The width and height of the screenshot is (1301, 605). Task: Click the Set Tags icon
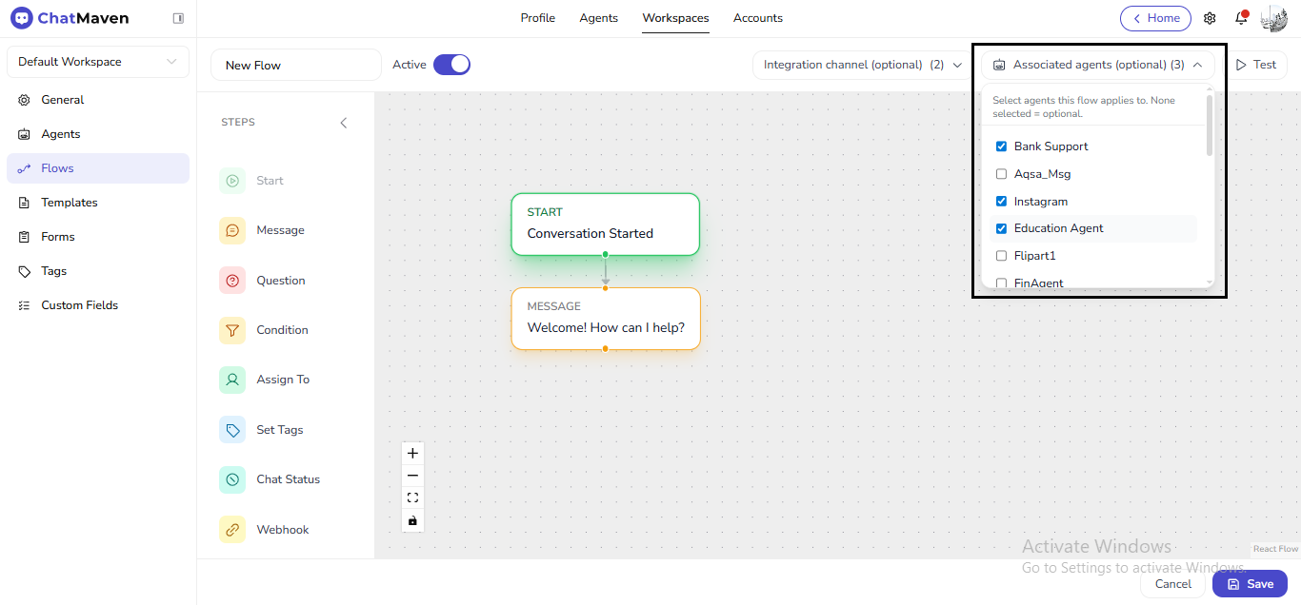point(231,430)
